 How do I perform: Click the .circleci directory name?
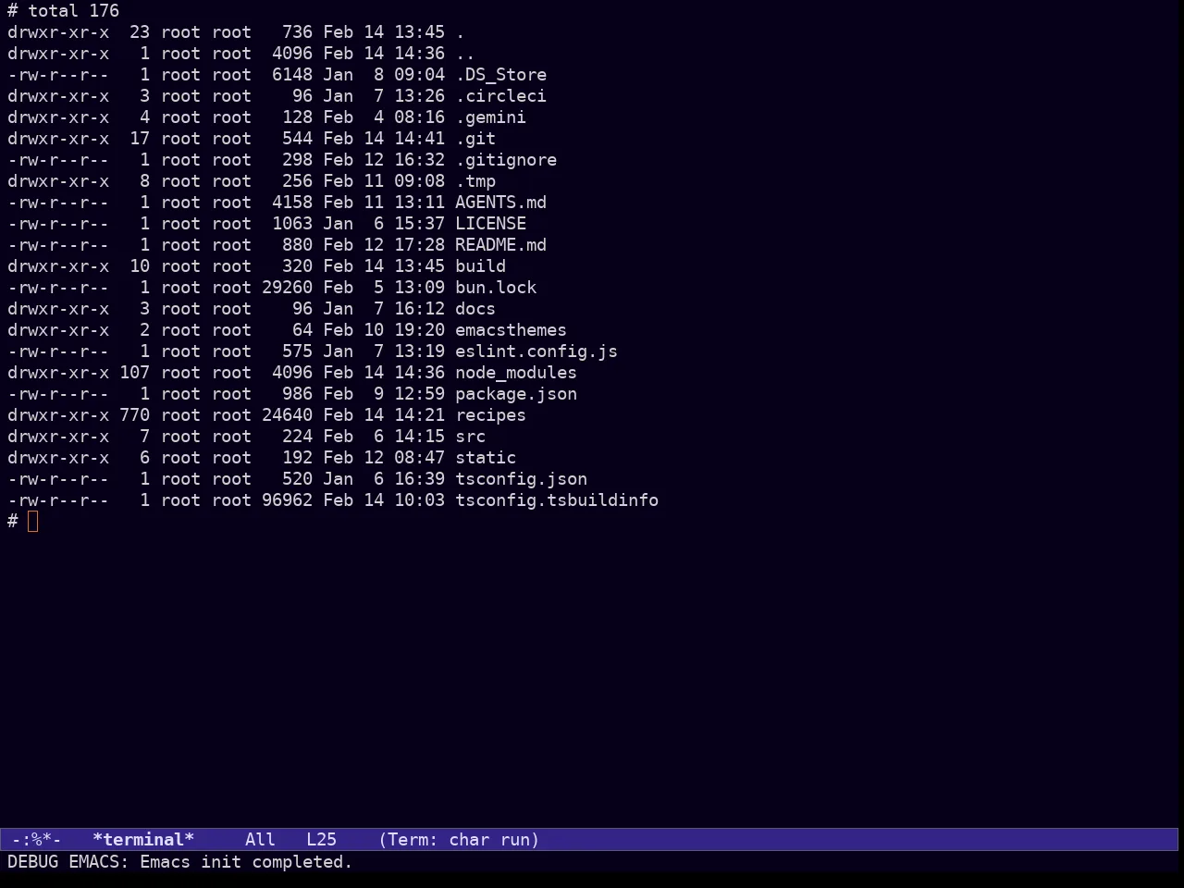(500, 96)
